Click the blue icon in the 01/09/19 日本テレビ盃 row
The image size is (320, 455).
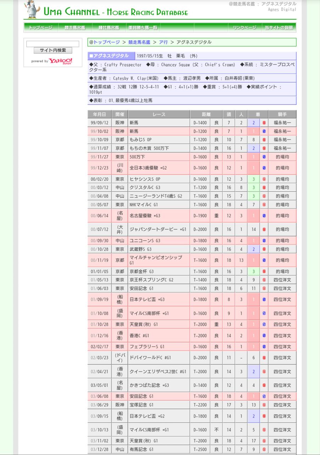(264, 300)
